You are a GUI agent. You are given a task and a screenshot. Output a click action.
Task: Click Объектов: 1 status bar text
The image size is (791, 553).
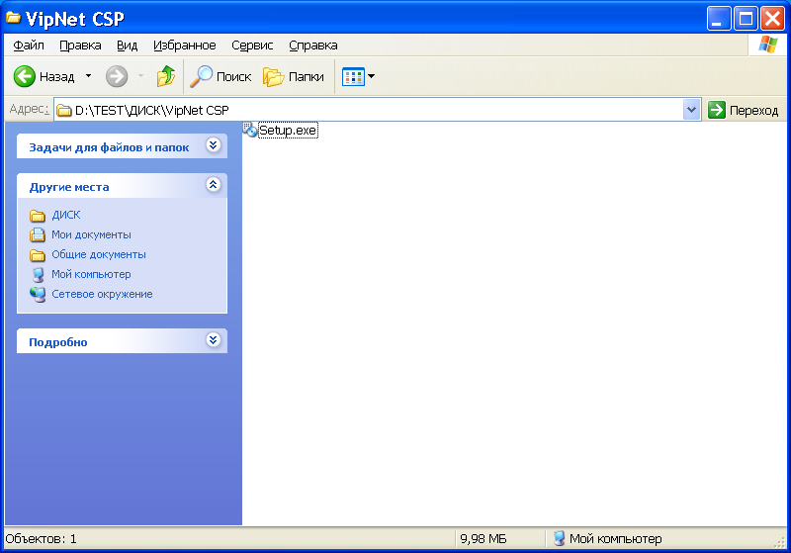click(41, 539)
